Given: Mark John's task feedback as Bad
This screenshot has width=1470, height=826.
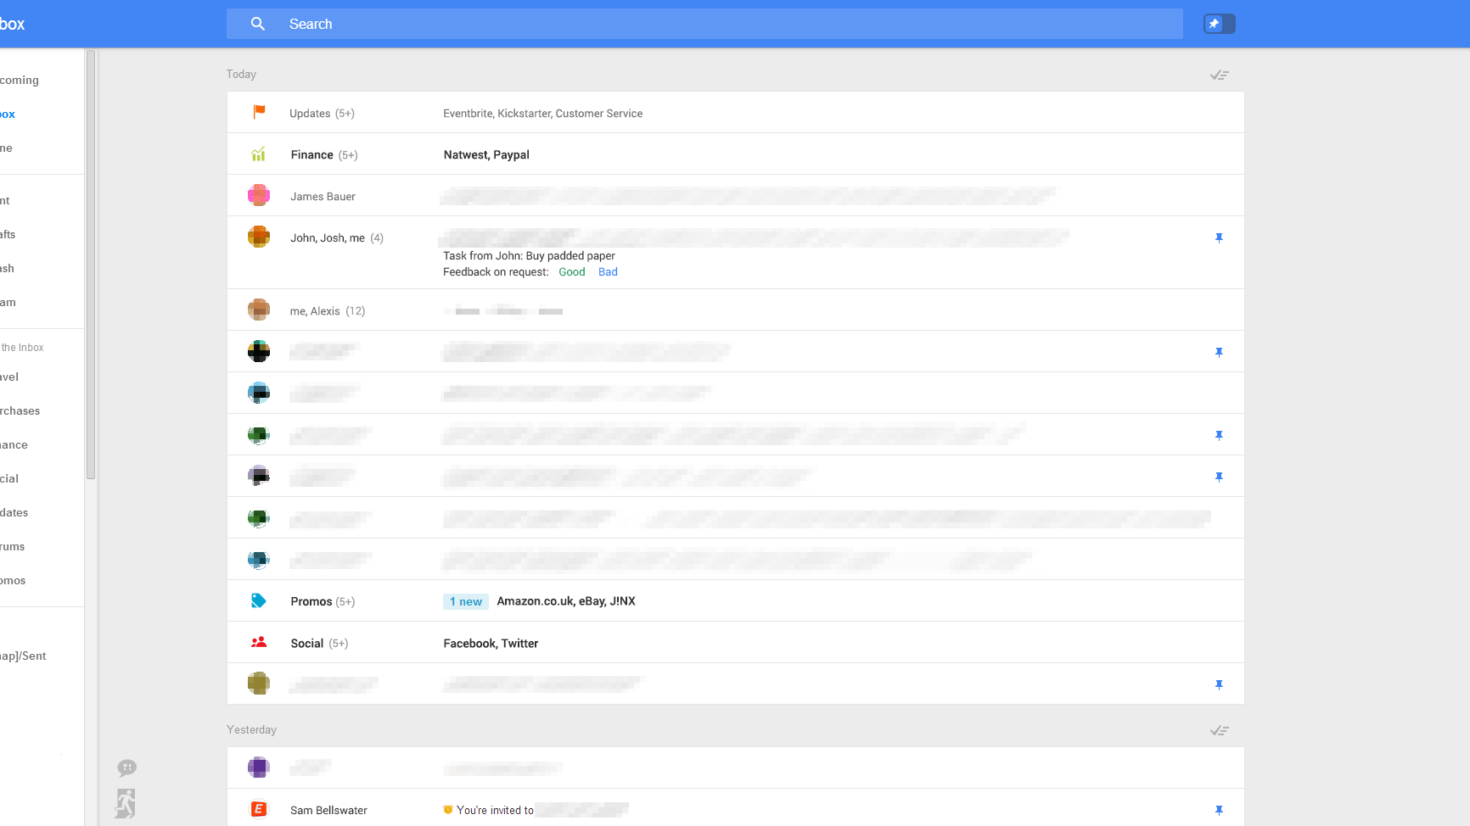Looking at the screenshot, I should (x=608, y=271).
